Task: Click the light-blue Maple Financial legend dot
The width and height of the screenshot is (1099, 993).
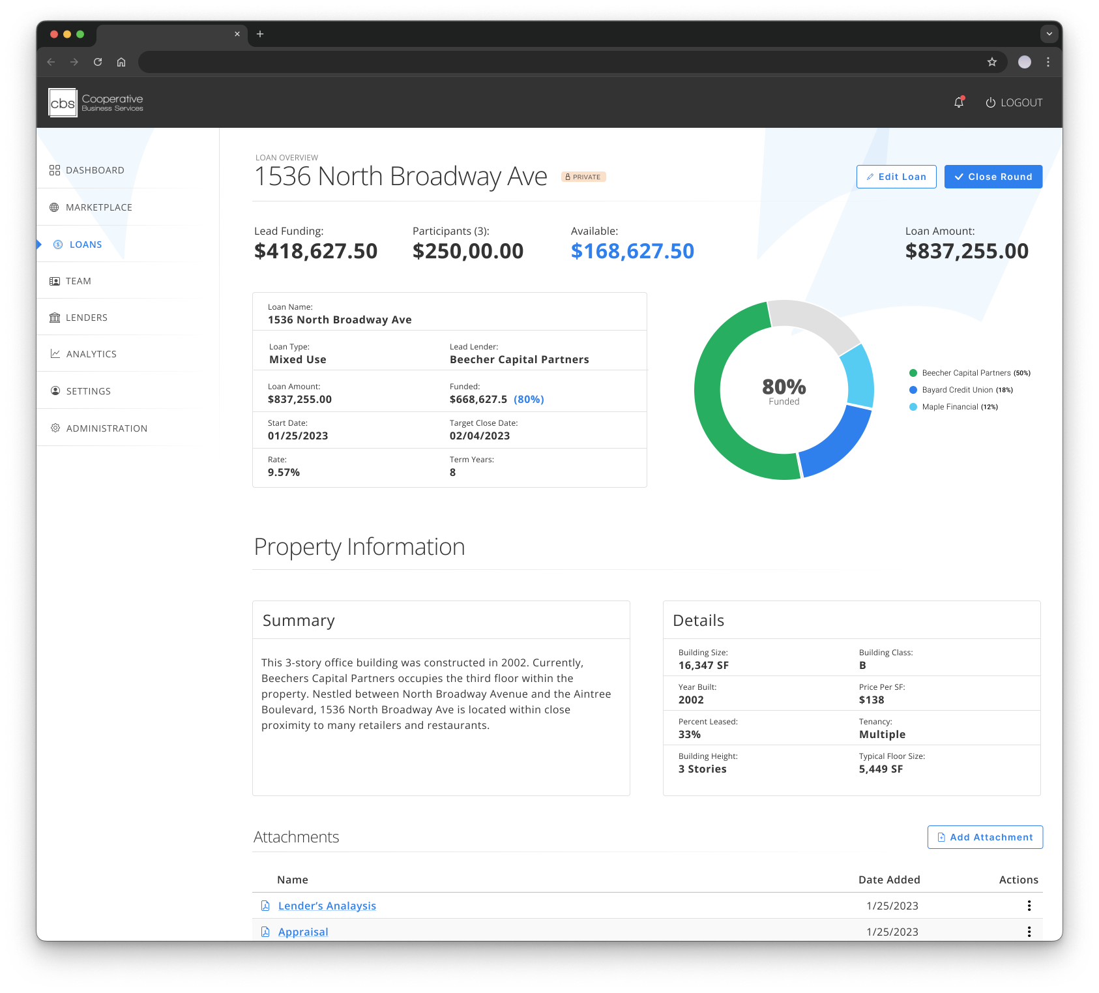Action: coord(913,407)
